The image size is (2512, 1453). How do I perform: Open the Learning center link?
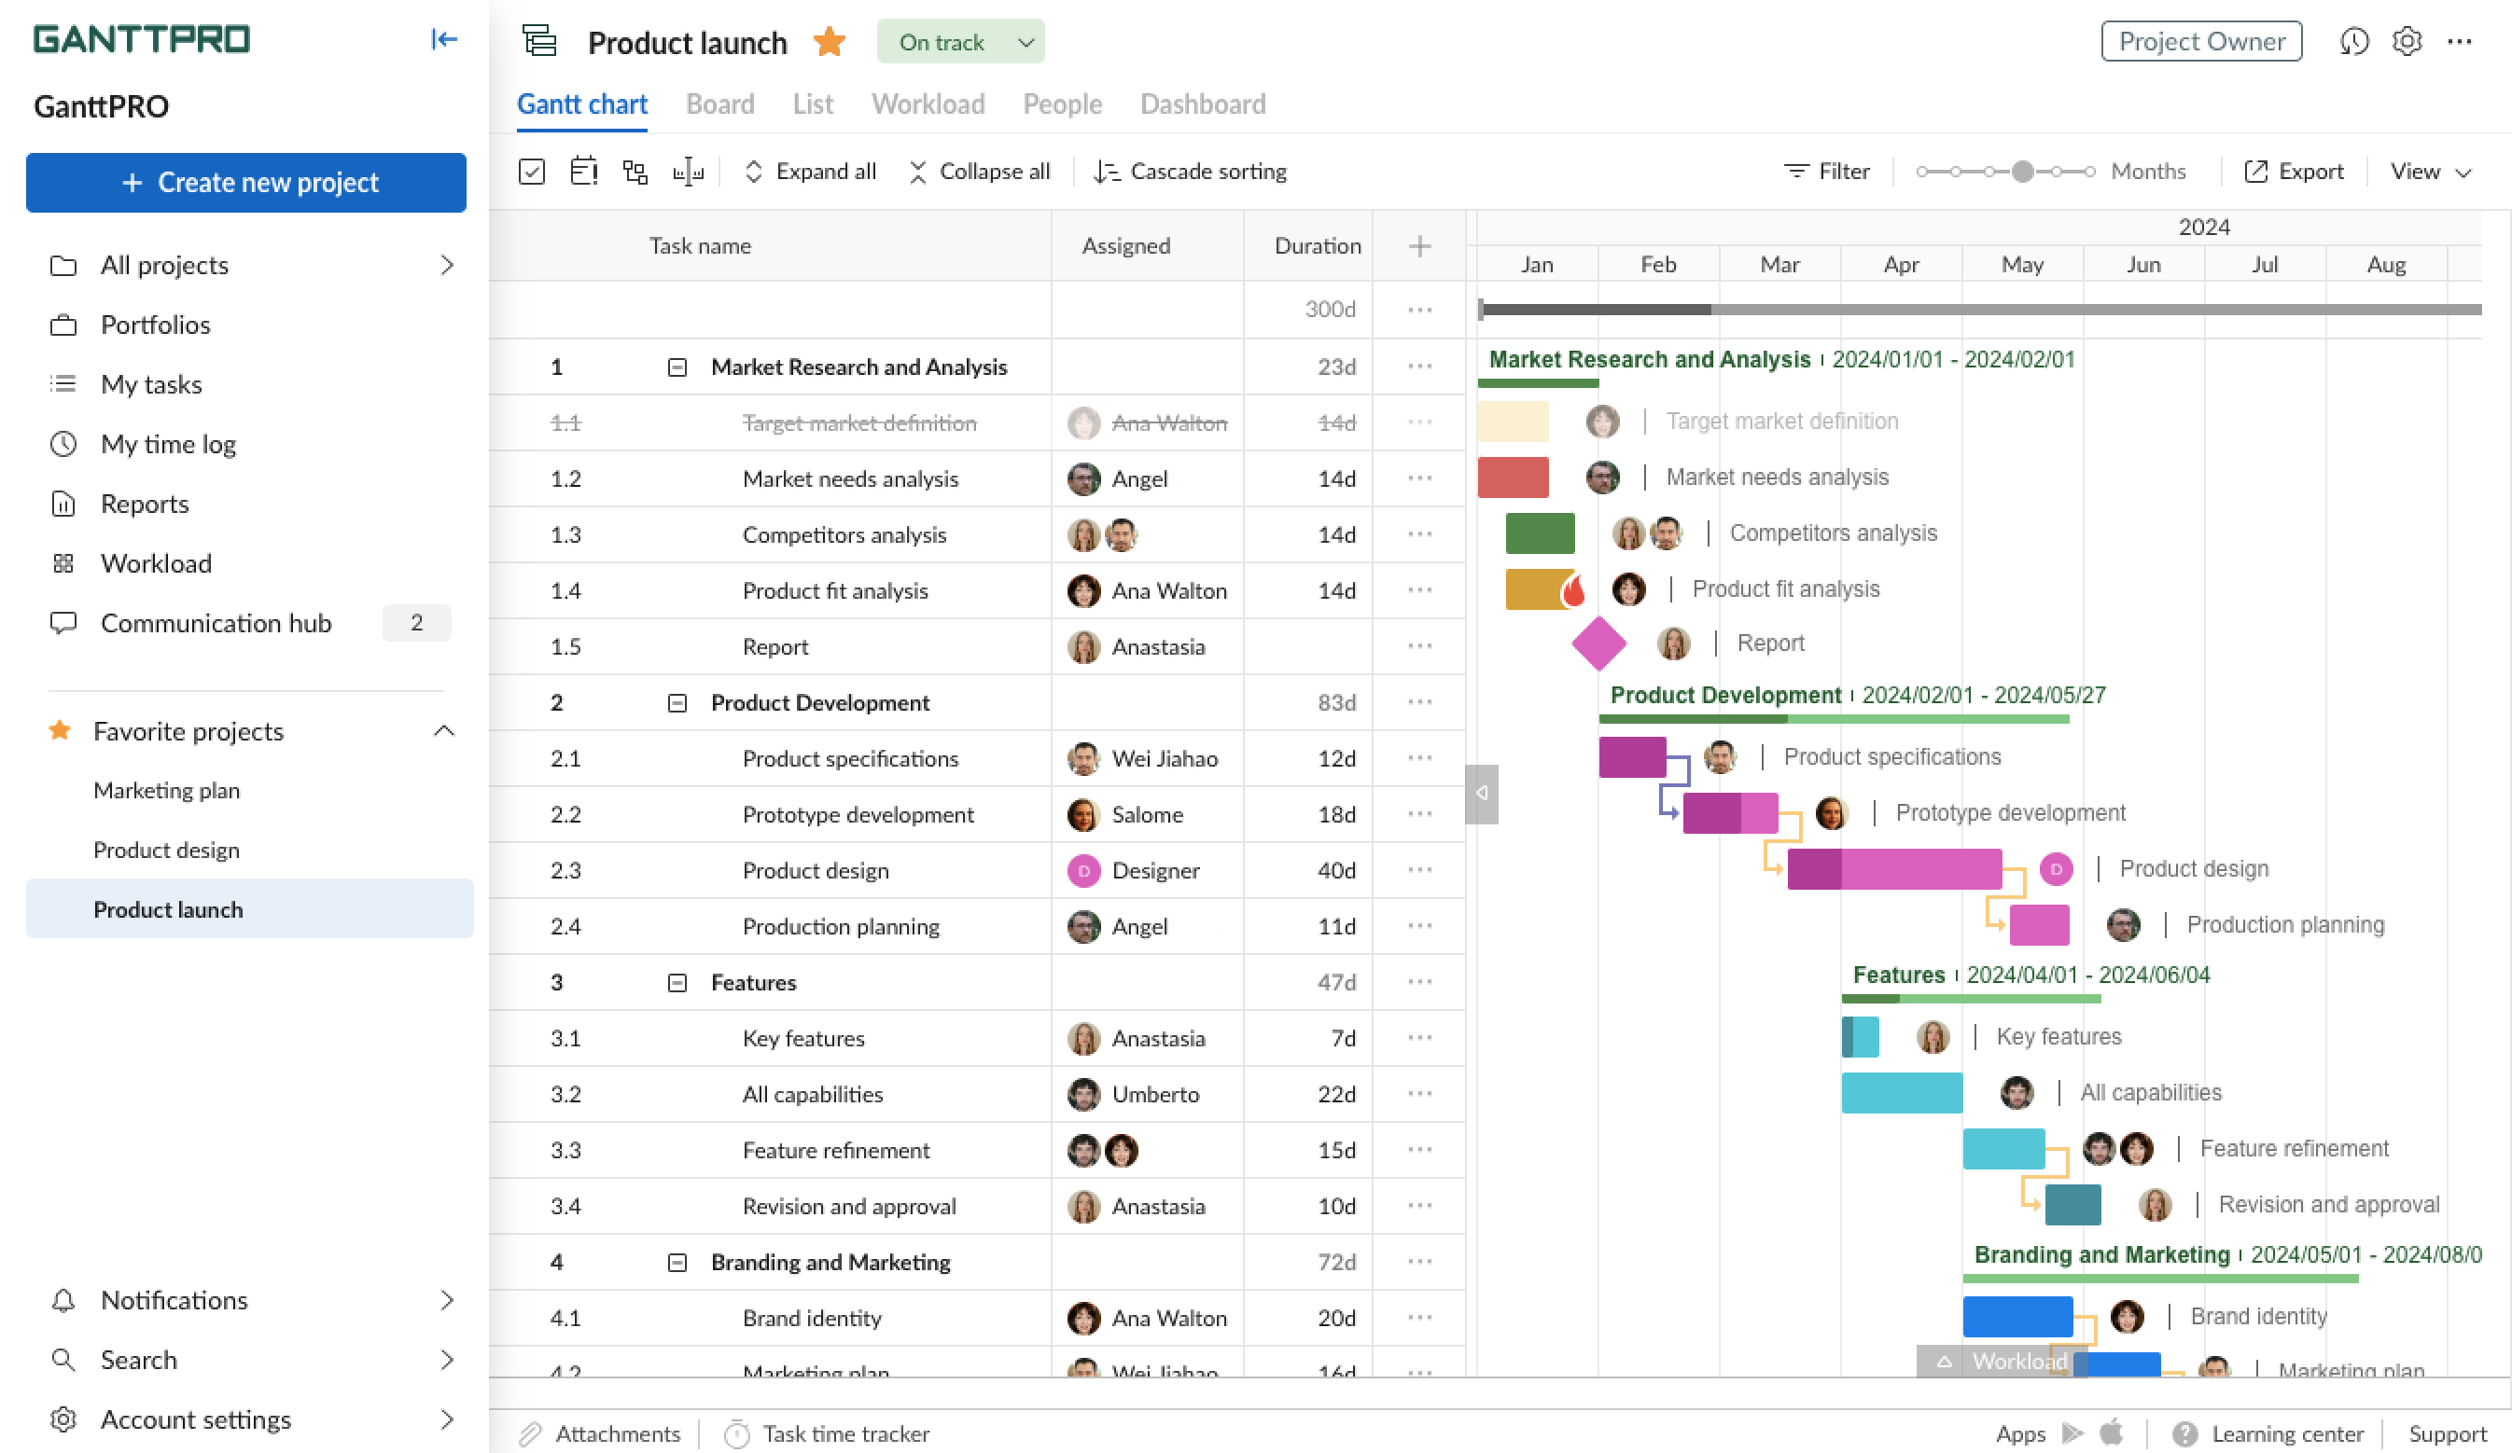pyautogui.click(x=2284, y=1433)
